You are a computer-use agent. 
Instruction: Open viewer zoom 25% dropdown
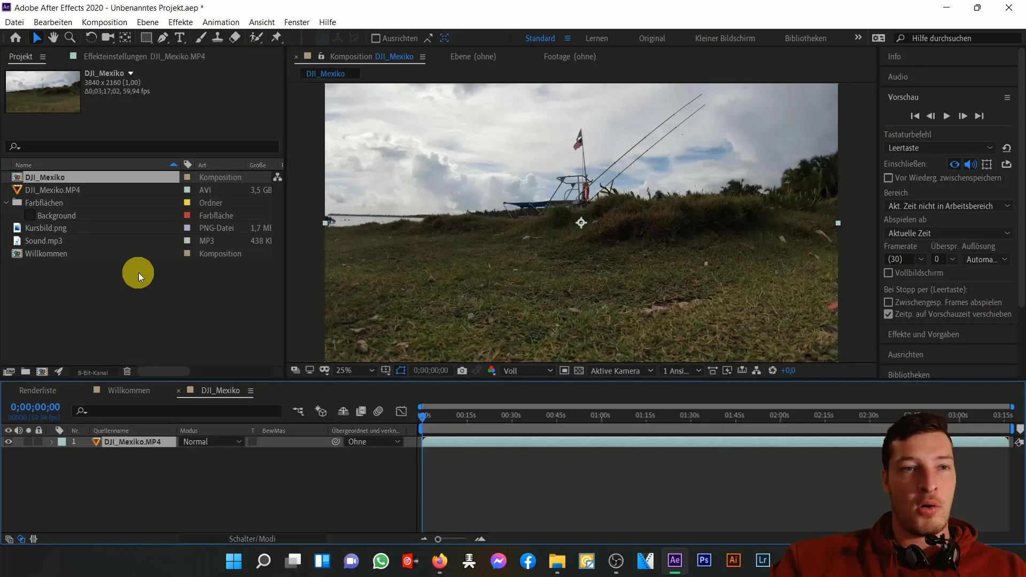[x=355, y=371]
